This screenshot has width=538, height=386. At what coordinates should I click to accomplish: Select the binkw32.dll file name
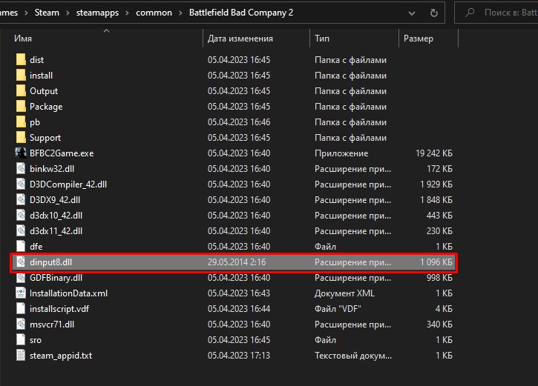52,168
